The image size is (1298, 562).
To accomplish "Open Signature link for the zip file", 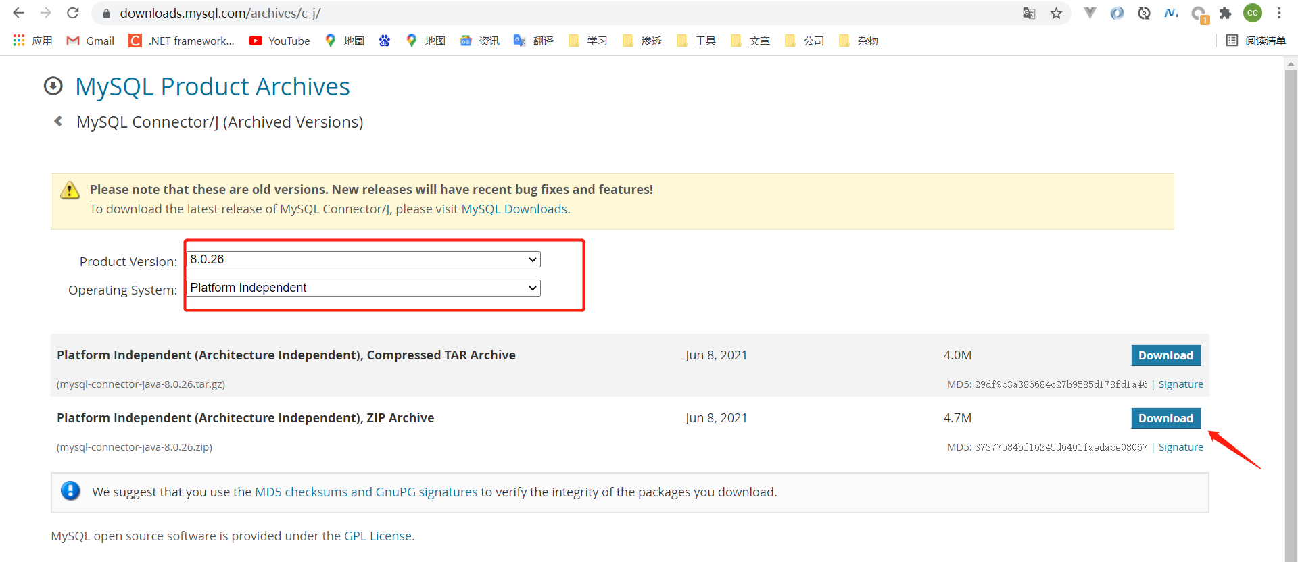I will (1181, 447).
